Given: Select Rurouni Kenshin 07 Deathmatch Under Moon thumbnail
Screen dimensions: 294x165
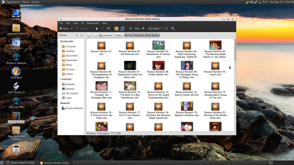Looking at the screenshot, I should coord(130,66).
